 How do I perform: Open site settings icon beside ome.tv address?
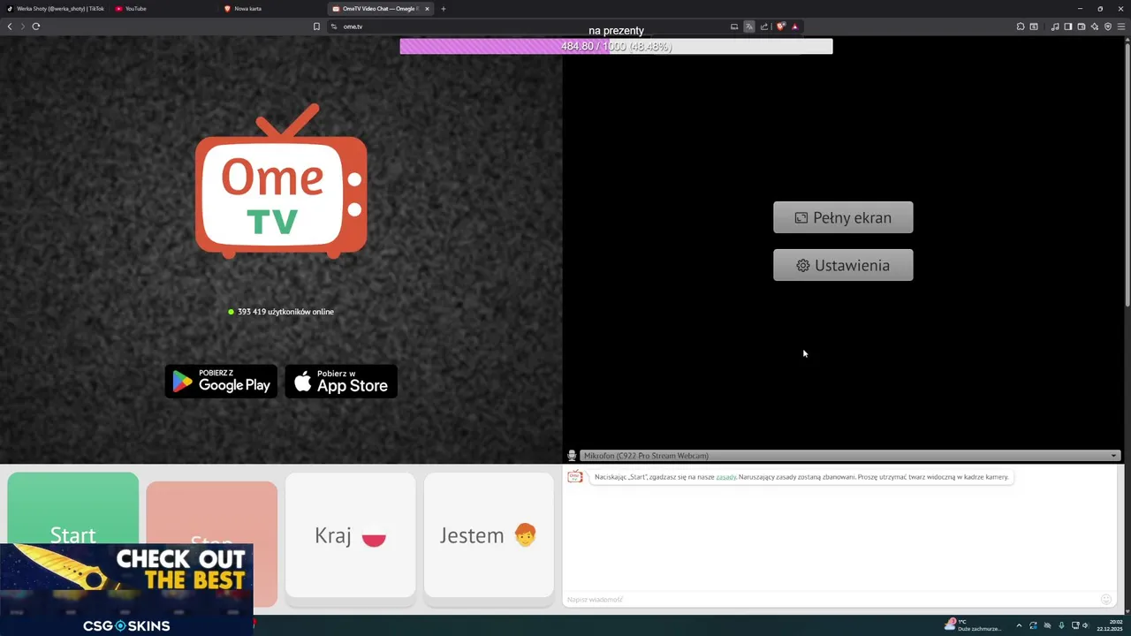(x=334, y=26)
